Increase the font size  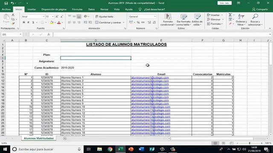click(57, 17)
